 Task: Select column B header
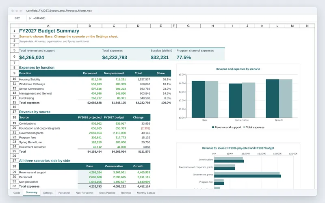click(x=90, y=26)
